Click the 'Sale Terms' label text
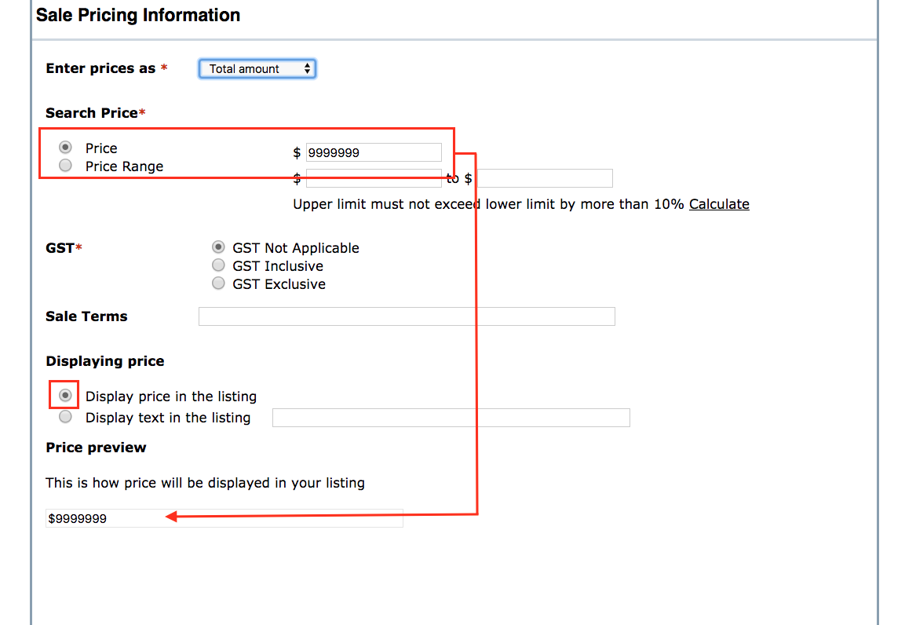Screen dimensions: 916x625 coord(86,316)
